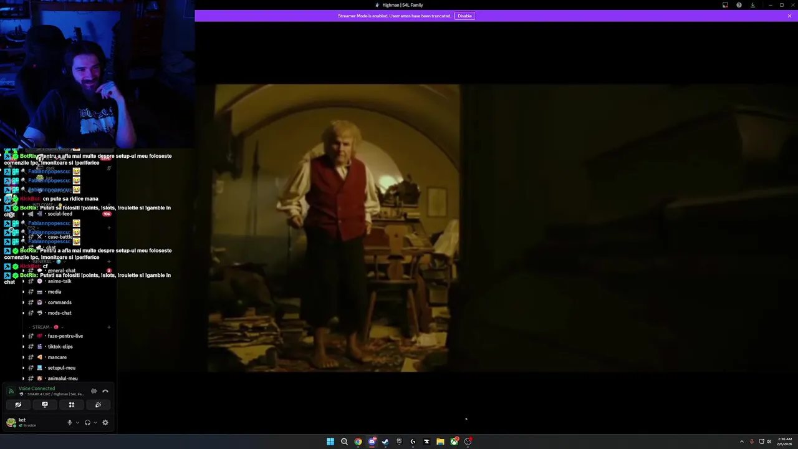Open Epic Games Launcher from taskbar
This screenshot has width=798, height=449.
[399, 442]
